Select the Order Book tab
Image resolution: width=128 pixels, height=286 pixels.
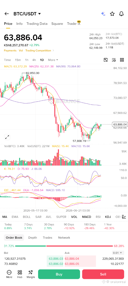14,238
